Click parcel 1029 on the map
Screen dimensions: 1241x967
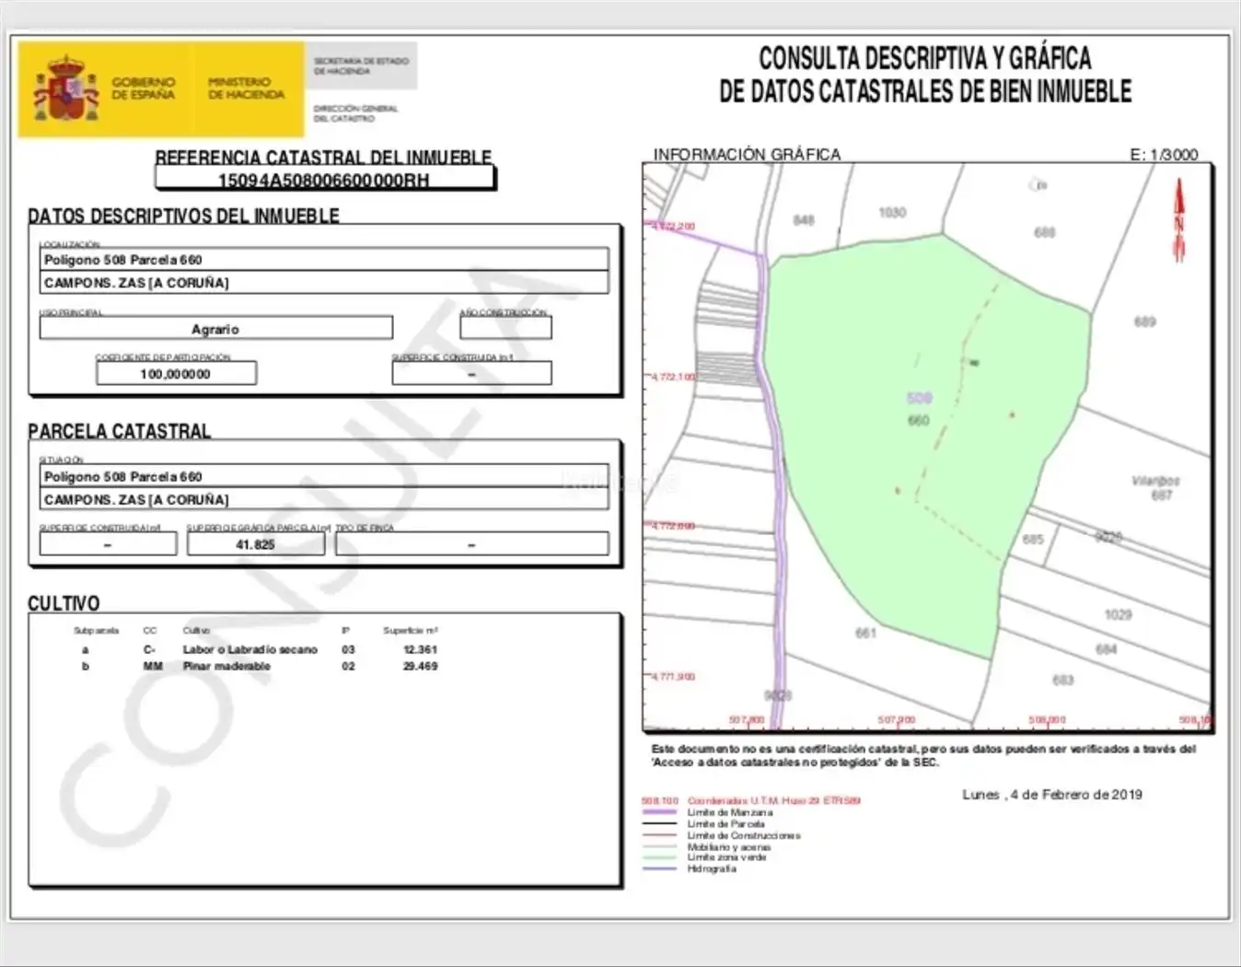(1118, 614)
